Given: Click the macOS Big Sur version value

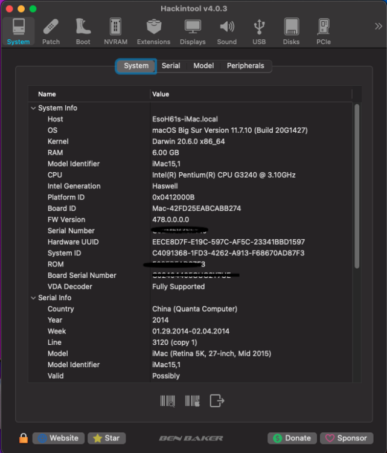Looking at the screenshot, I should point(230,130).
